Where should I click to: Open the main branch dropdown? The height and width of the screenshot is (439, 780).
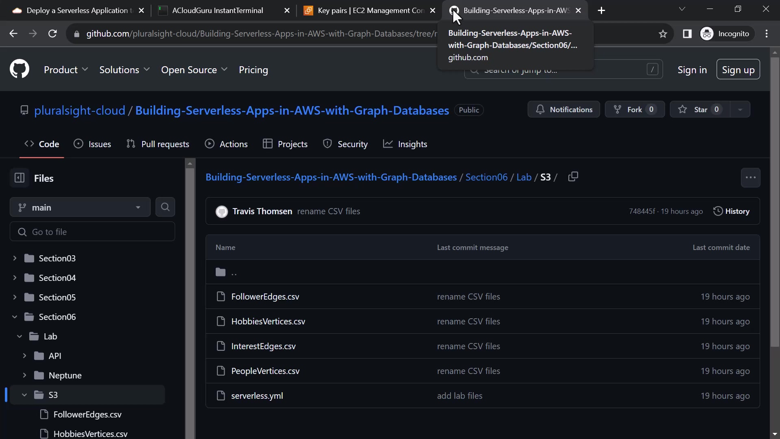80,207
